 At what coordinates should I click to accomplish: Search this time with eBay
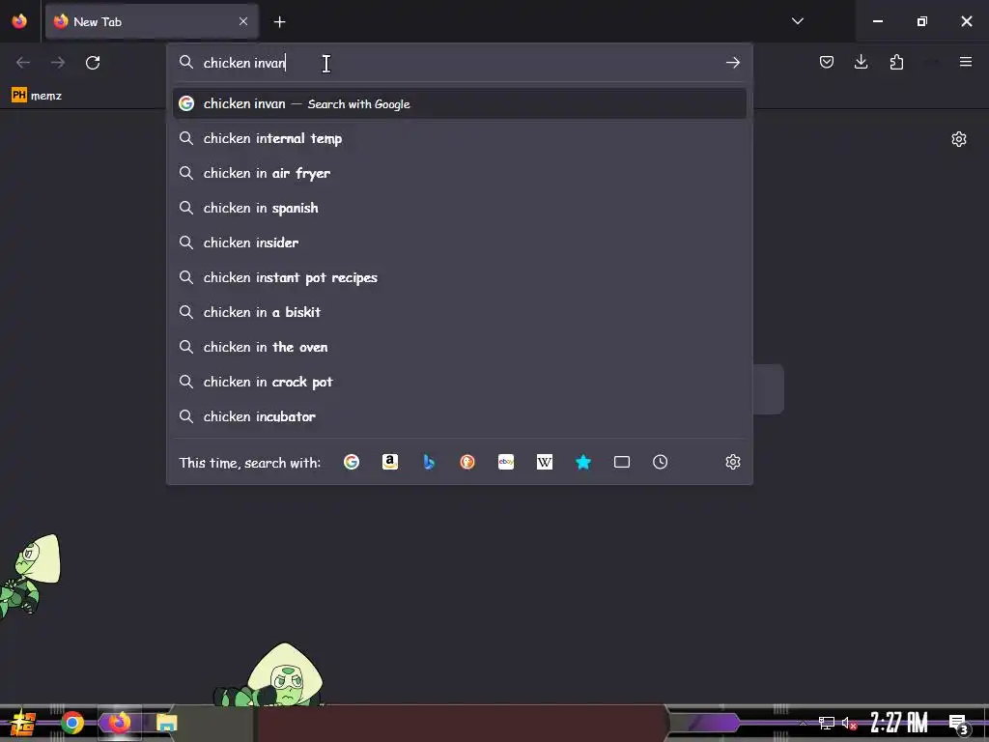tap(506, 462)
